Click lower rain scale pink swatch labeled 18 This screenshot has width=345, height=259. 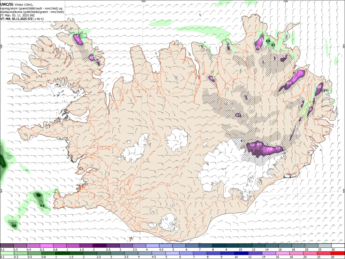point(296,253)
